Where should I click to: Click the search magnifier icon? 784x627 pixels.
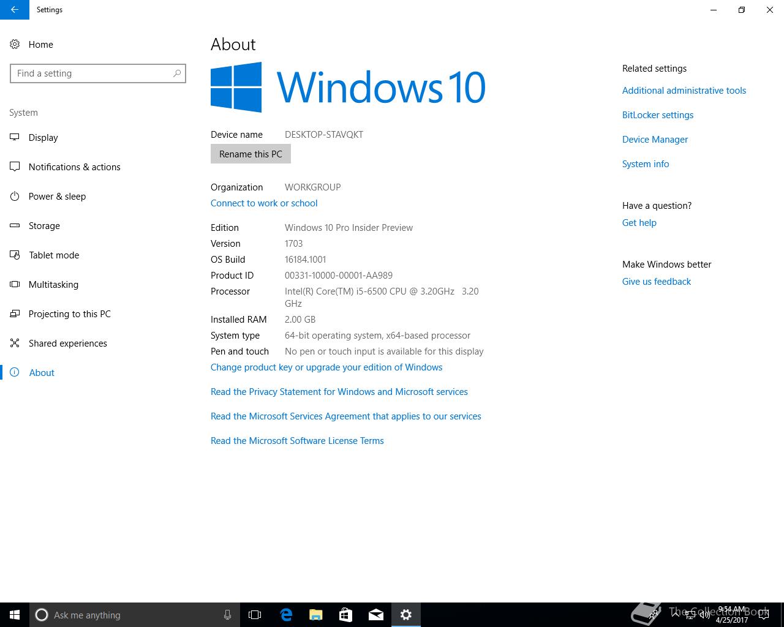tap(177, 73)
